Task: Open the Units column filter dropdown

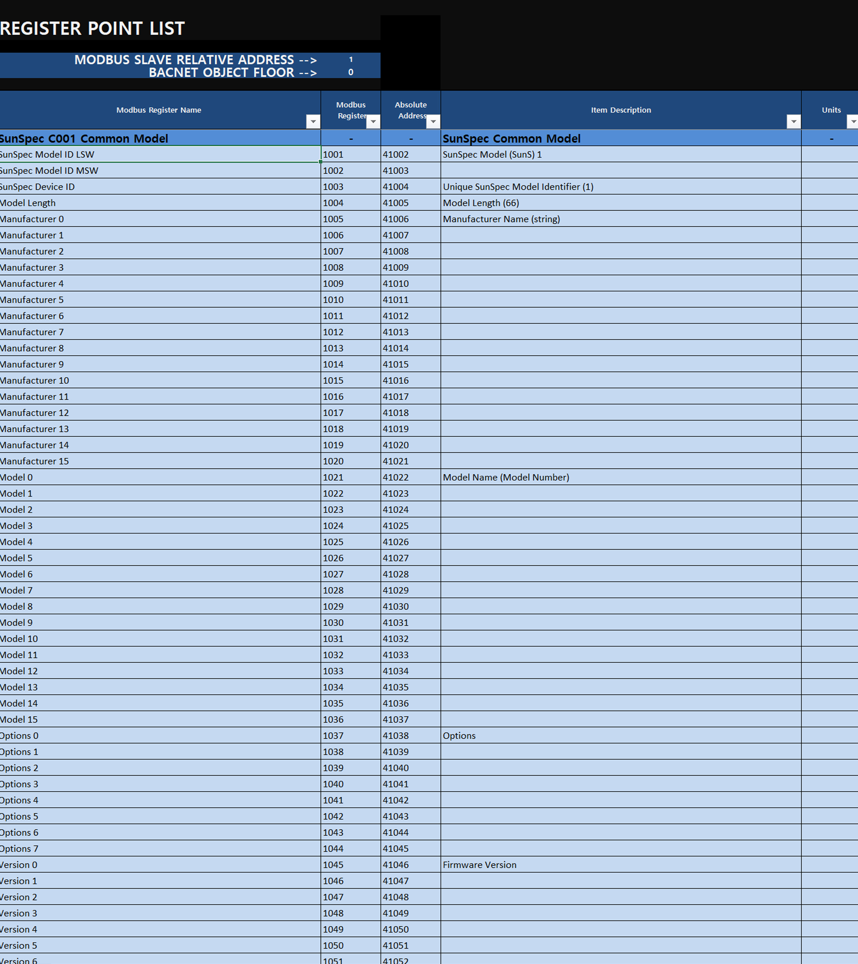Action: point(853,122)
